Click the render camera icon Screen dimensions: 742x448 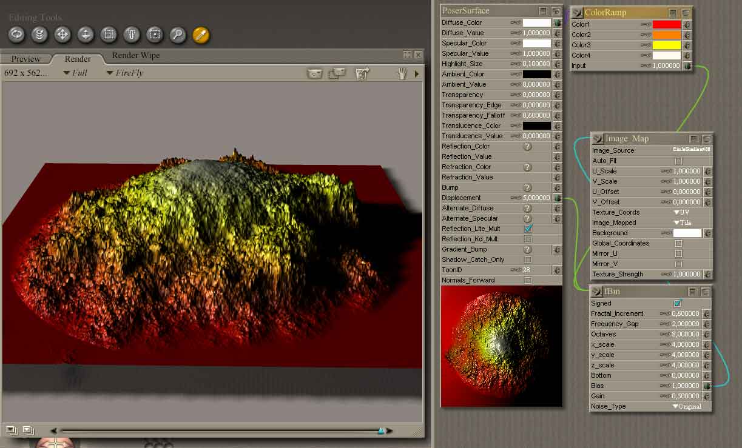pos(314,73)
